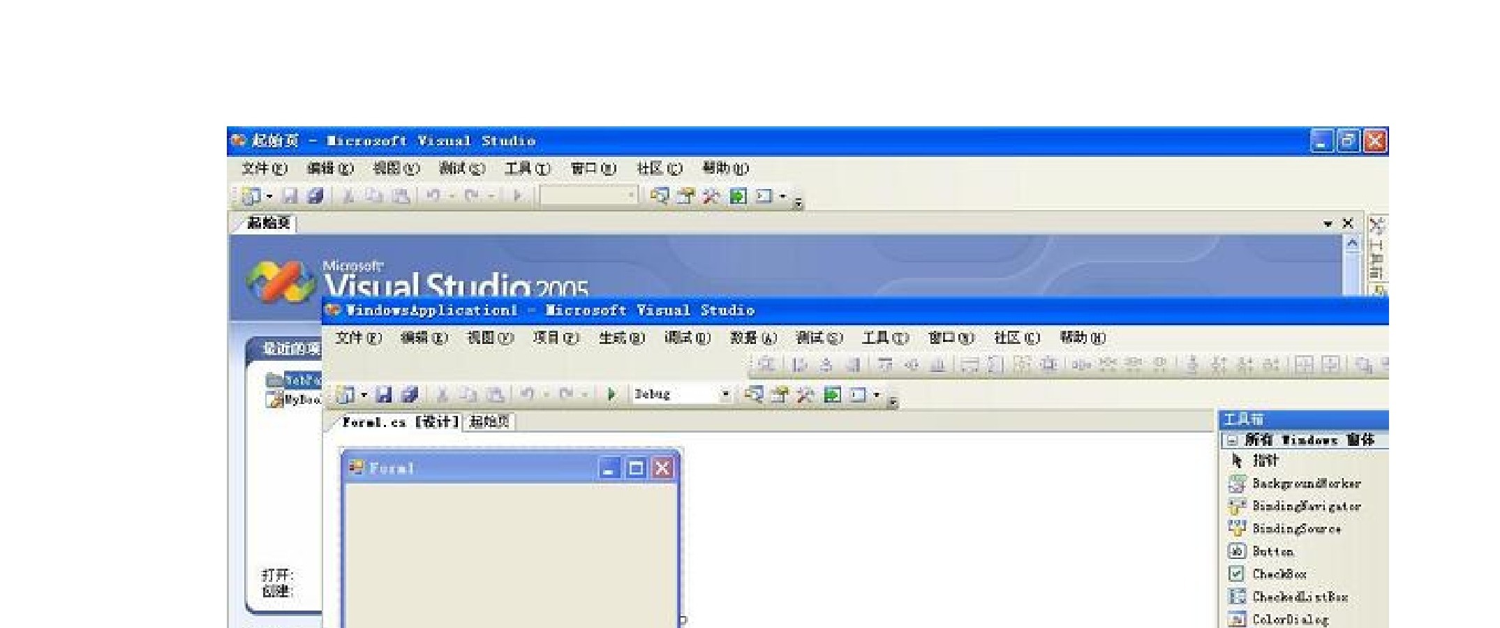This screenshot has width=1500, height=628.
Task: Click Command Window icon in WindowsApplication1 toolbar
Action: [857, 395]
